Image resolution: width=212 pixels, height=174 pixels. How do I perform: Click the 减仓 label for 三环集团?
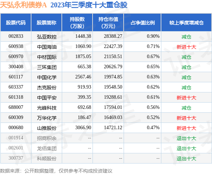[186, 67]
